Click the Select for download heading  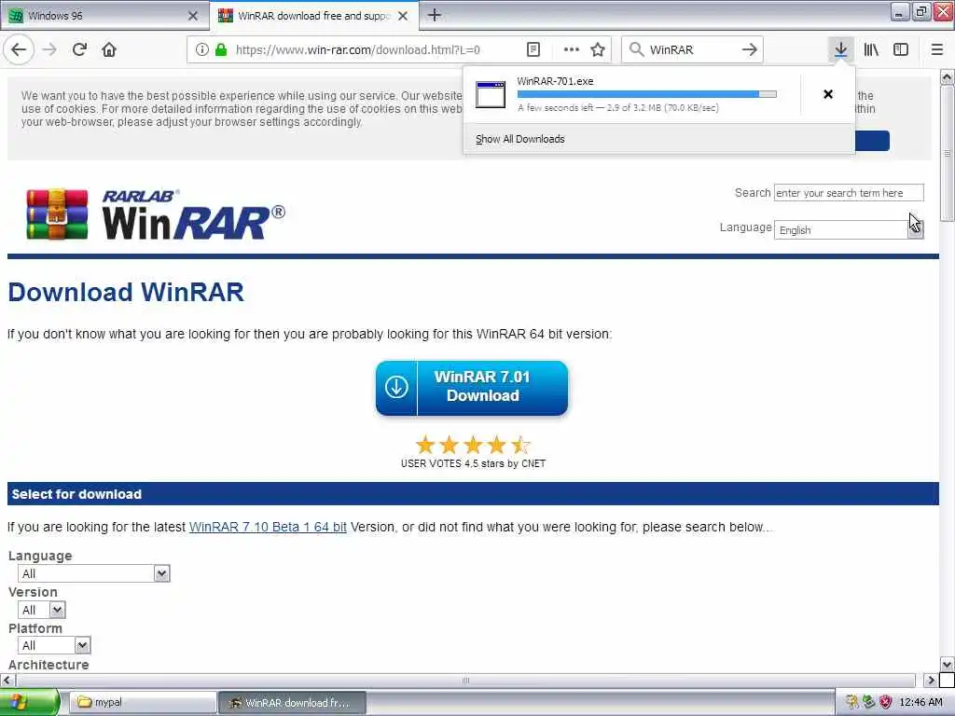tap(76, 494)
